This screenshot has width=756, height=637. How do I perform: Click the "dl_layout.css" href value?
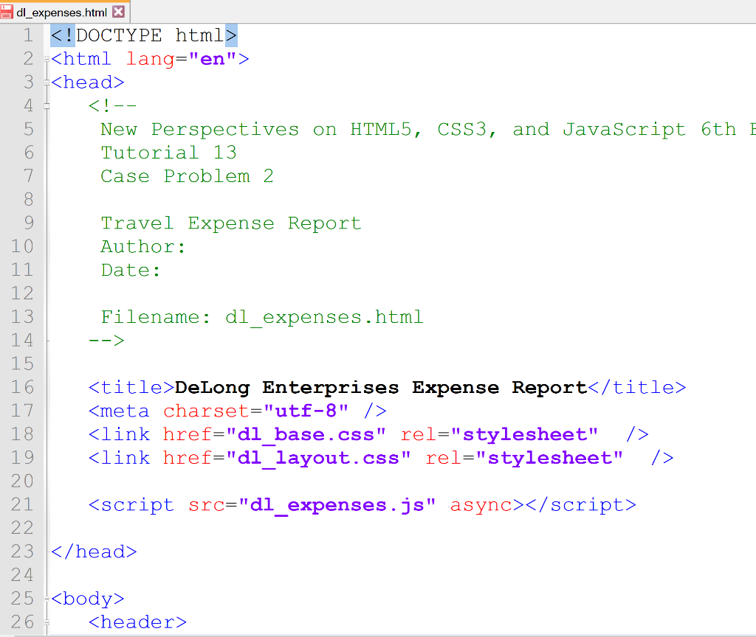click(318, 458)
